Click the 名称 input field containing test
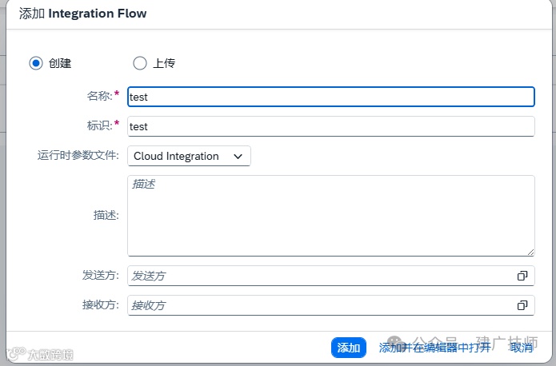This screenshot has width=556, height=366. click(x=330, y=97)
